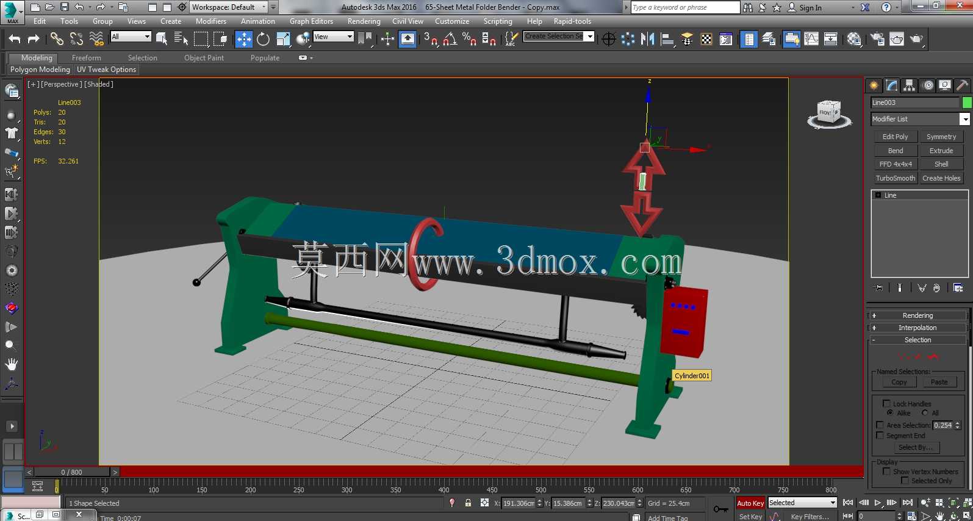Open the Help question mark icon

(886, 7)
